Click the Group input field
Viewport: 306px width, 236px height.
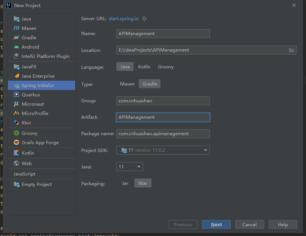pyautogui.click(x=163, y=101)
